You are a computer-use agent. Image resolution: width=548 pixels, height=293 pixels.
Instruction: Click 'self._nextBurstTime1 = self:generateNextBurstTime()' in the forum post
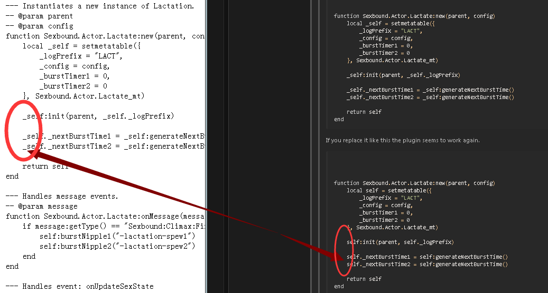(x=427, y=257)
